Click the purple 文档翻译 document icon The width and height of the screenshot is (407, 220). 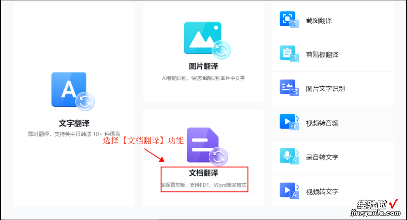click(x=207, y=147)
